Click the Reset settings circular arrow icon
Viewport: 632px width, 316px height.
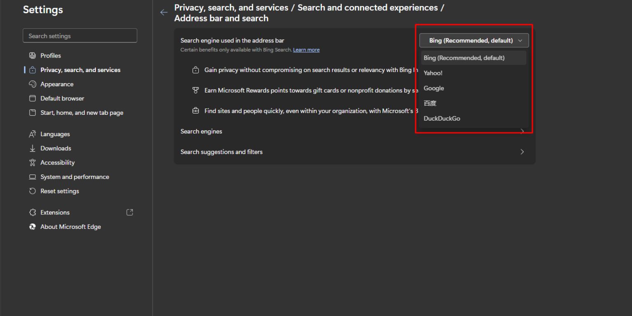[x=33, y=191]
